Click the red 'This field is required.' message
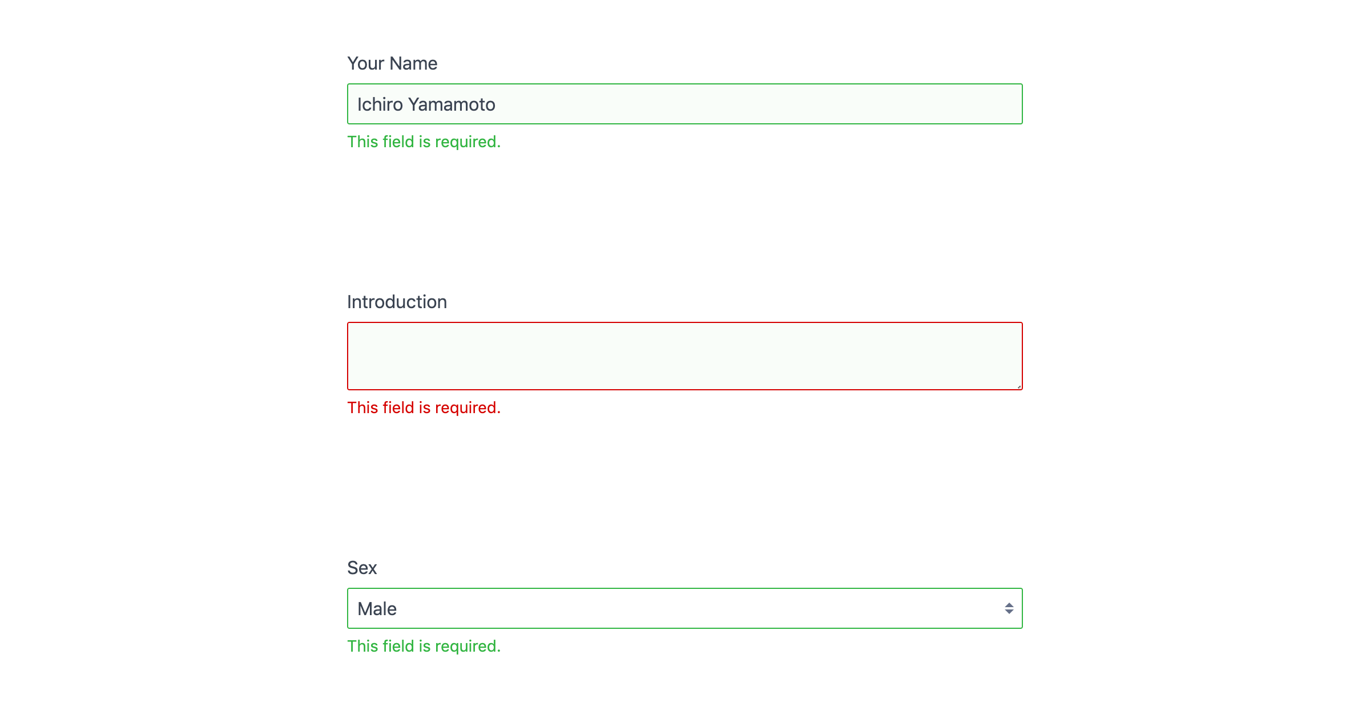This screenshot has width=1370, height=719. tap(424, 407)
